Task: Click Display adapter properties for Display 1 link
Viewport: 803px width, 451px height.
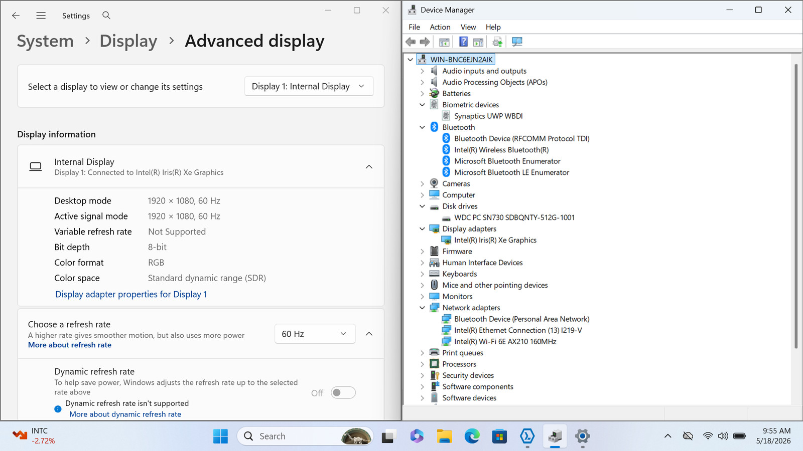Action: (x=131, y=294)
